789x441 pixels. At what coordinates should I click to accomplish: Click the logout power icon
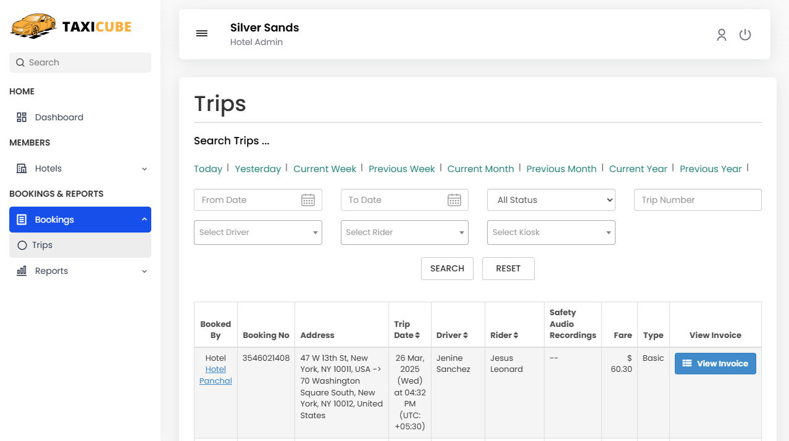click(745, 35)
